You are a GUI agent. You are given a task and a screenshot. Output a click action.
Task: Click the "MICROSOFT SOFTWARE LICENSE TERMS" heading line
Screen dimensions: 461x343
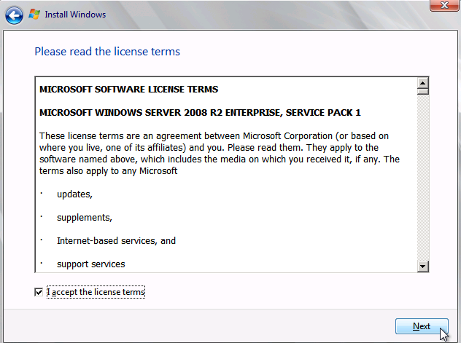128,90
